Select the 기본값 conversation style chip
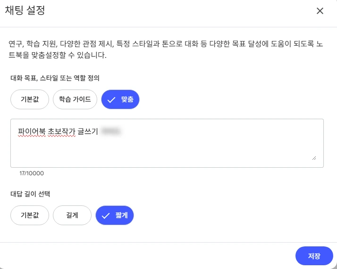Screen dimensions: 337x269 (x=30, y=99)
